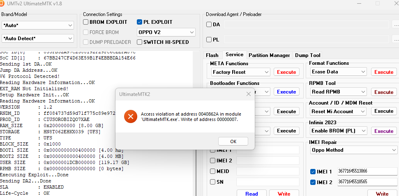Switch to the Flash tab

[x=212, y=55]
